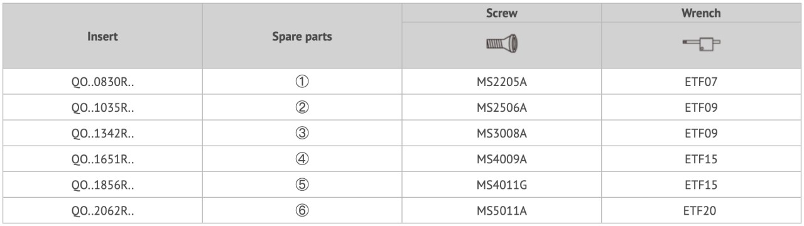Click the Screw column header label

tap(502, 13)
